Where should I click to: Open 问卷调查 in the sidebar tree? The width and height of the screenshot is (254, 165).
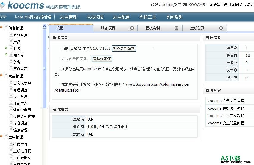coord(21,90)
